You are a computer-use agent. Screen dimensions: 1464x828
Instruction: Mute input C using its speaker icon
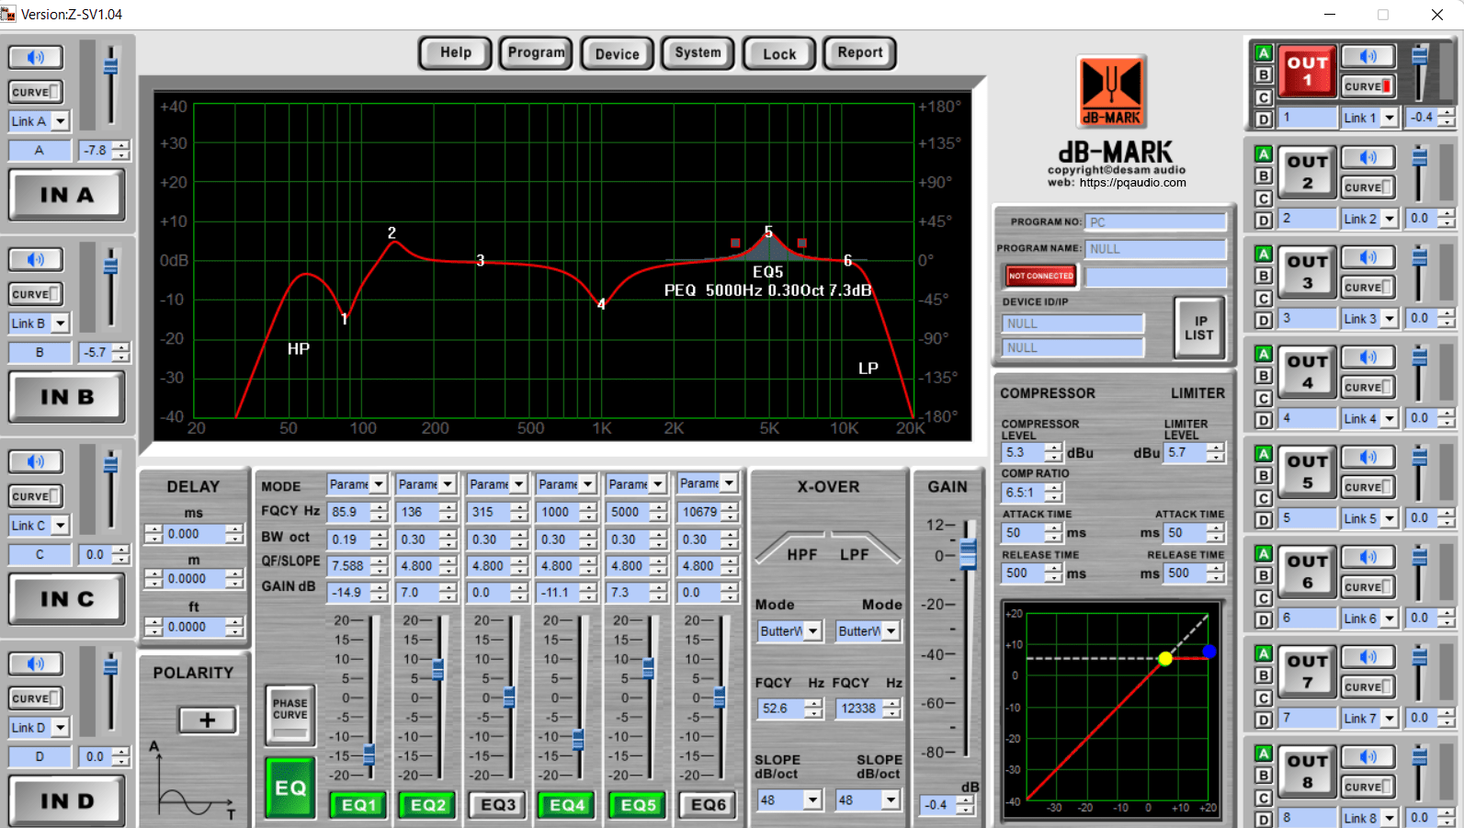tap(36, 462)
